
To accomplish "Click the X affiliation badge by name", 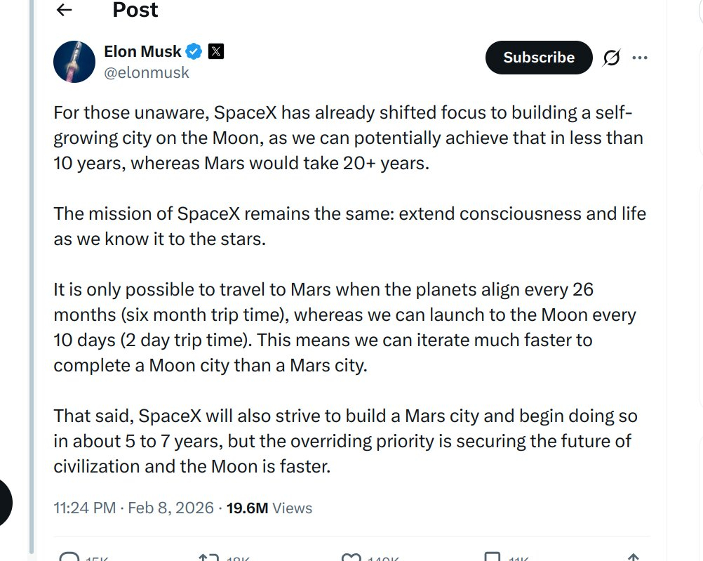I will (x=216, y=51).
